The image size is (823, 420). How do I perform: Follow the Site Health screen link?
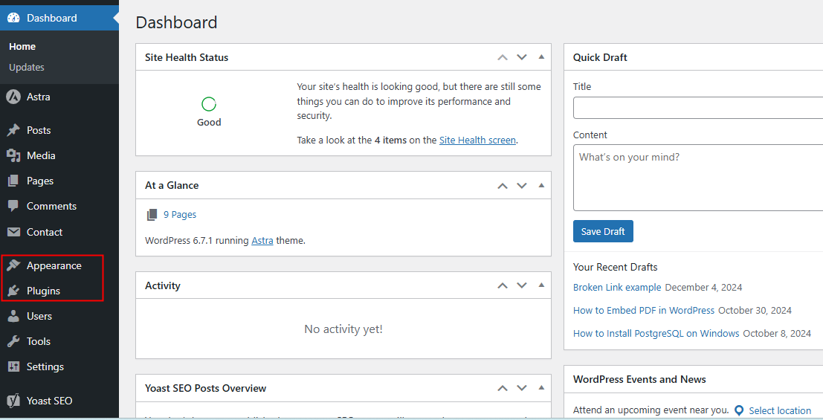[477, 140]
